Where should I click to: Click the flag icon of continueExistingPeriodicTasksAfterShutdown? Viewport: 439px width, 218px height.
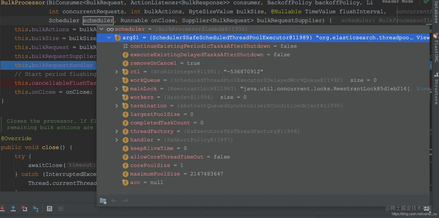click(125, 46)
